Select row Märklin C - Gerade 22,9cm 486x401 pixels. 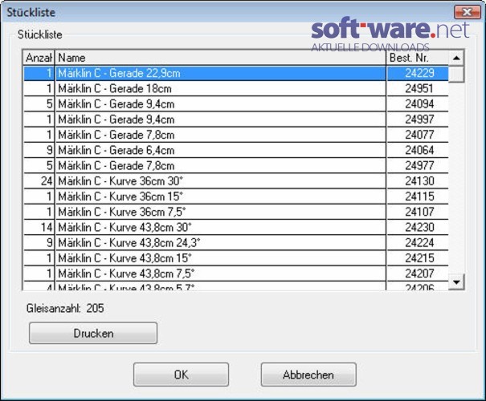236,73
